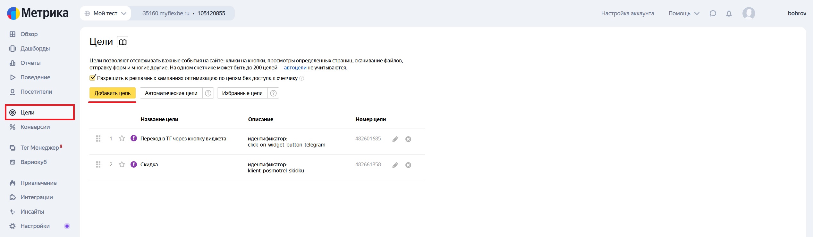Follow the автоцели link in description
The image size is (813, 237).
tap(295, 68)
